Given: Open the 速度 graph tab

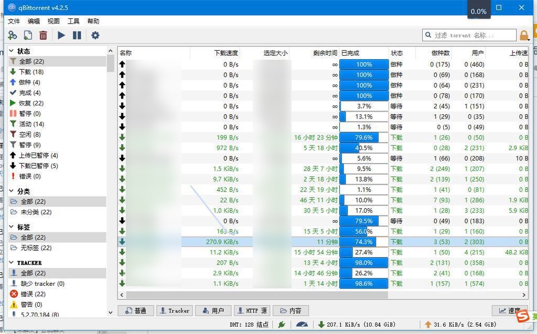Looking at the screenshot, I should tap(510, 311).
